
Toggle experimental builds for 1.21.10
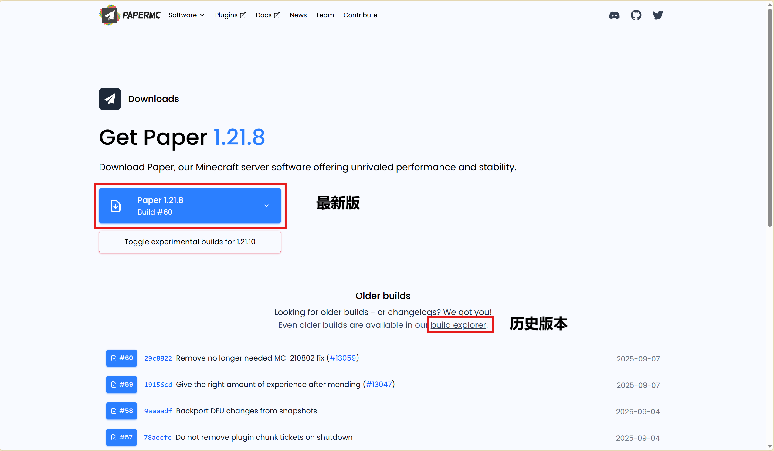point(190,242)
